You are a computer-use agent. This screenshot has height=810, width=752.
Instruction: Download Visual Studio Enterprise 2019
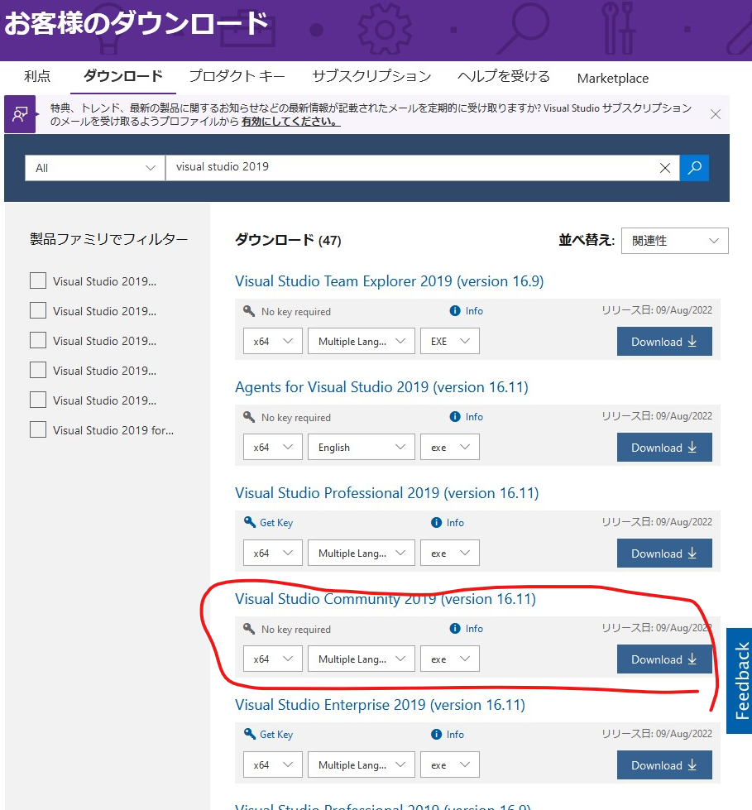(x=664, y=765)
